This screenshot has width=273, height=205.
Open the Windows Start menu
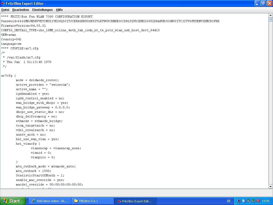[13, 201]
